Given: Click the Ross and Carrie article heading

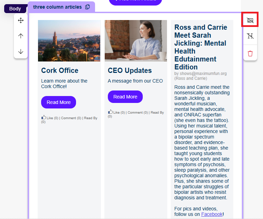Looking at the screenshot, I should (201, 47).
